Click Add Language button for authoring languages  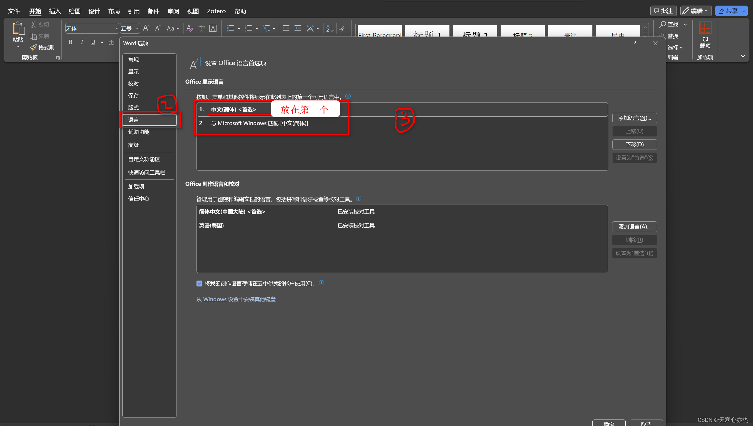click(x=634, y=227)
